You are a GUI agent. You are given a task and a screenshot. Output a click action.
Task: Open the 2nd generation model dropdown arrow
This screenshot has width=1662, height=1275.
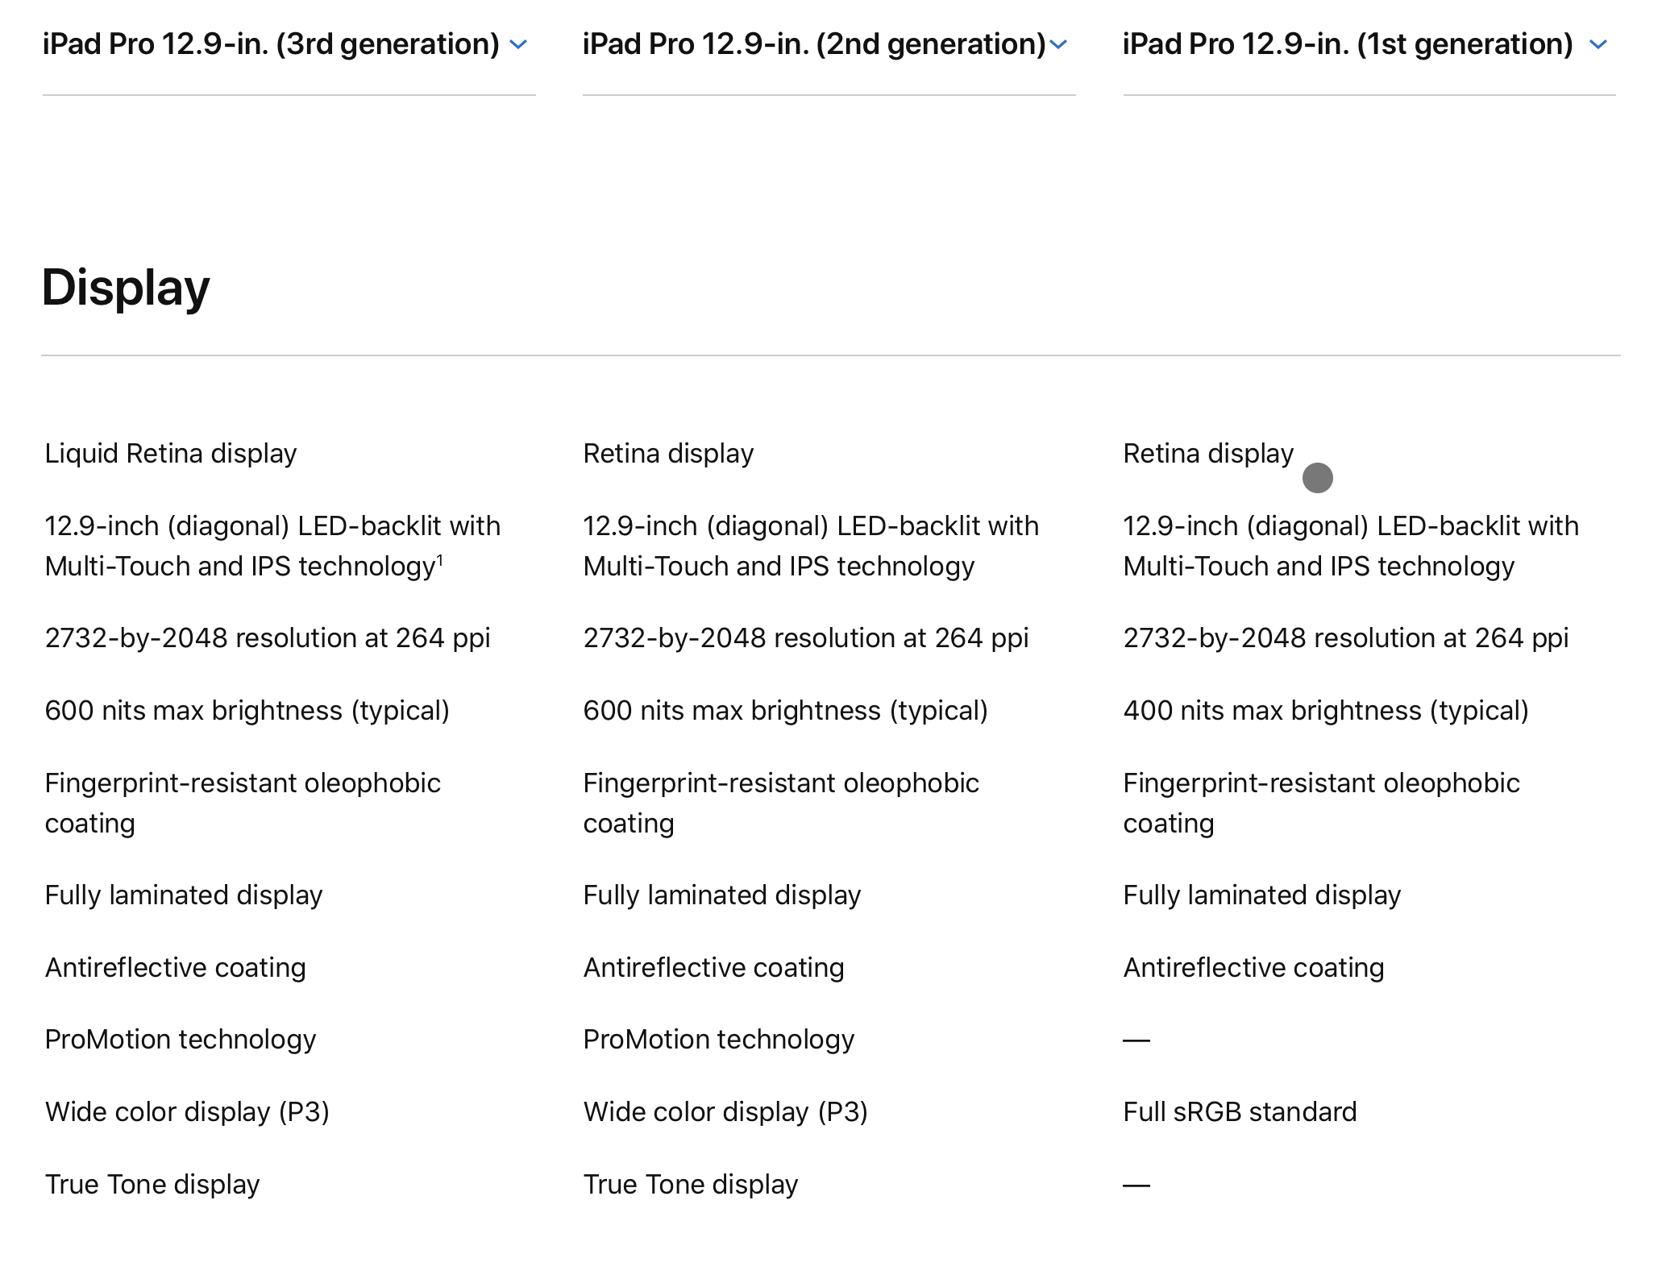(x=1058, y=45)
